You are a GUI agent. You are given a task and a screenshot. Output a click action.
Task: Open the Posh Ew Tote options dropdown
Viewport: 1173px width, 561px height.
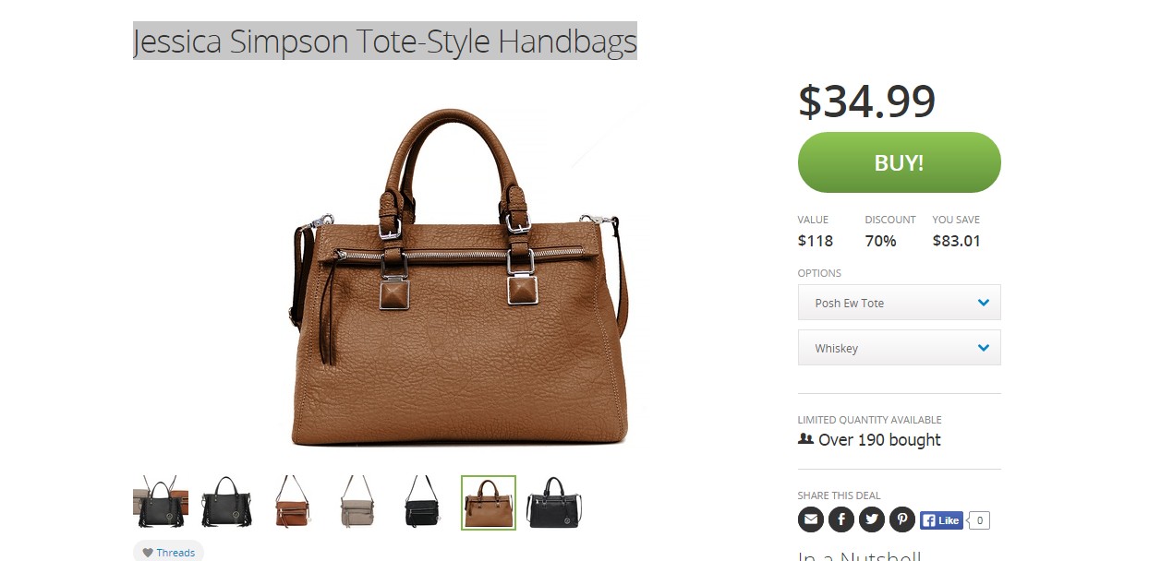pyautogui.click(x=899, y=303)
